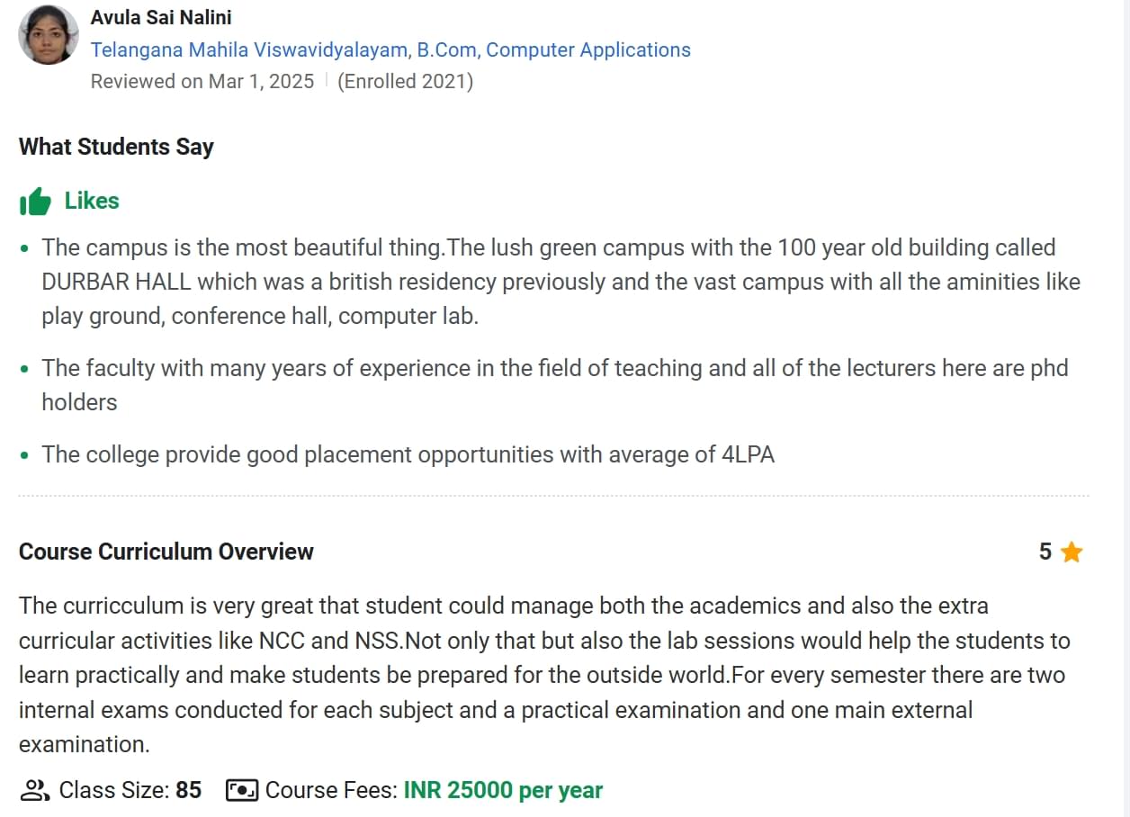Click the rating number 5
This screenshot has width=1130, height=817.
coord(1045,552)
